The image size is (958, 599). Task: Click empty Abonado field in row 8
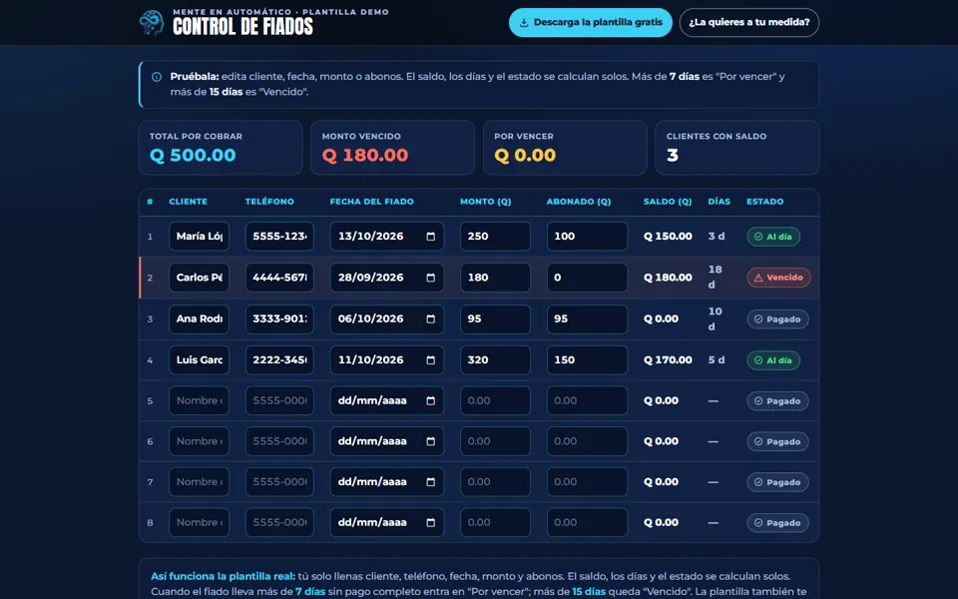587,522
